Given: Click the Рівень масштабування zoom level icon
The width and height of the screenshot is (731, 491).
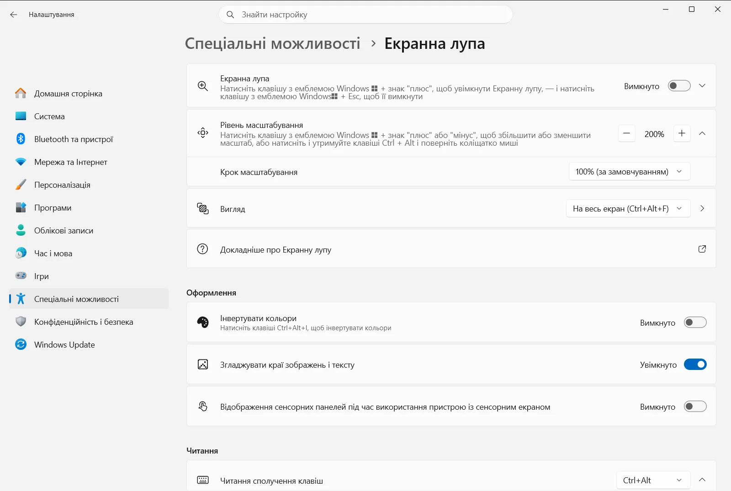Looking at the screenshot, I should [203, 133].
